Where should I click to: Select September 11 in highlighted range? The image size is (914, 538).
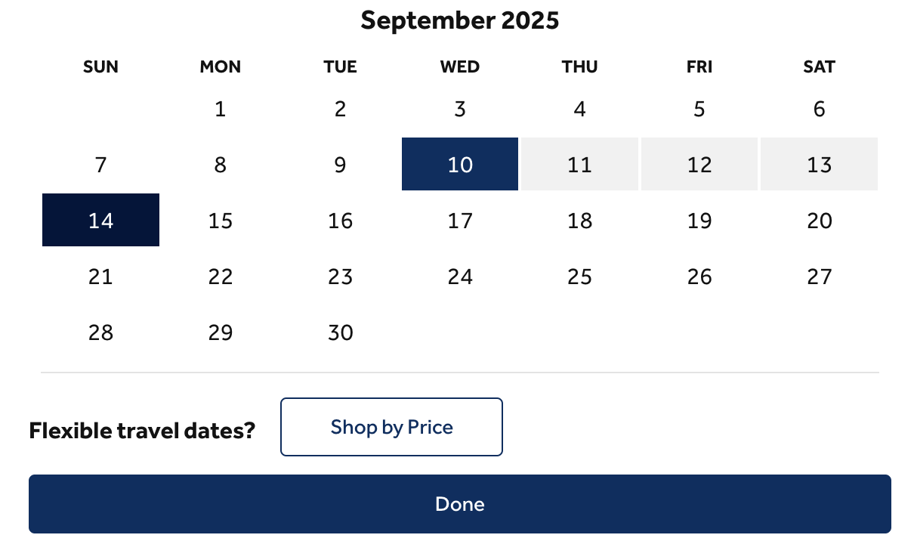[579, 164]
